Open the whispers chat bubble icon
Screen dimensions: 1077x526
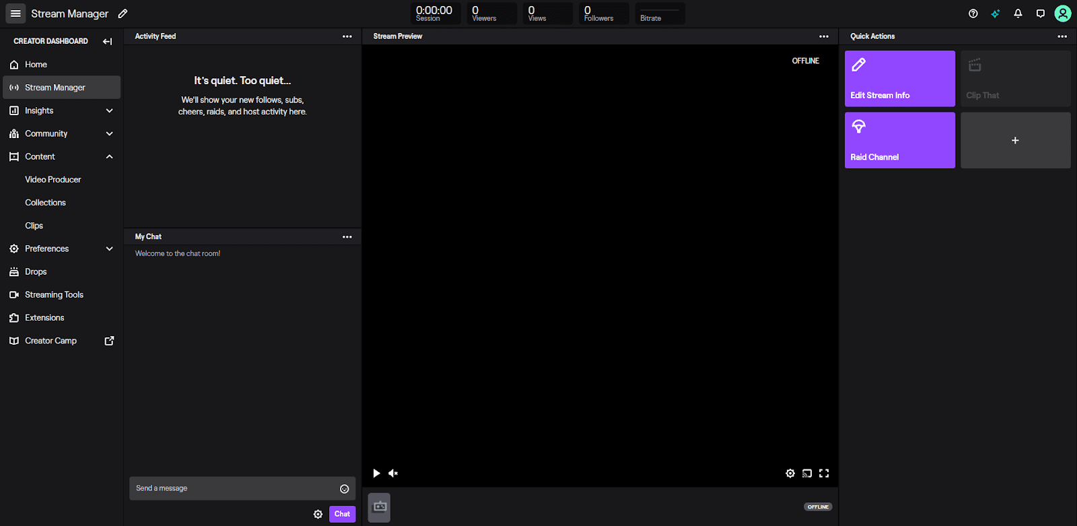coord(1041,13)
